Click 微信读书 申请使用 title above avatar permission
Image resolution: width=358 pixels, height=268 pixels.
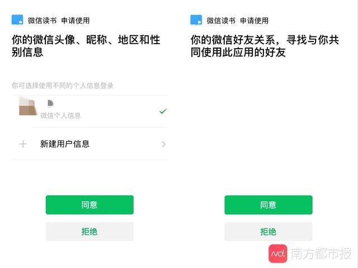pos(59,20)
